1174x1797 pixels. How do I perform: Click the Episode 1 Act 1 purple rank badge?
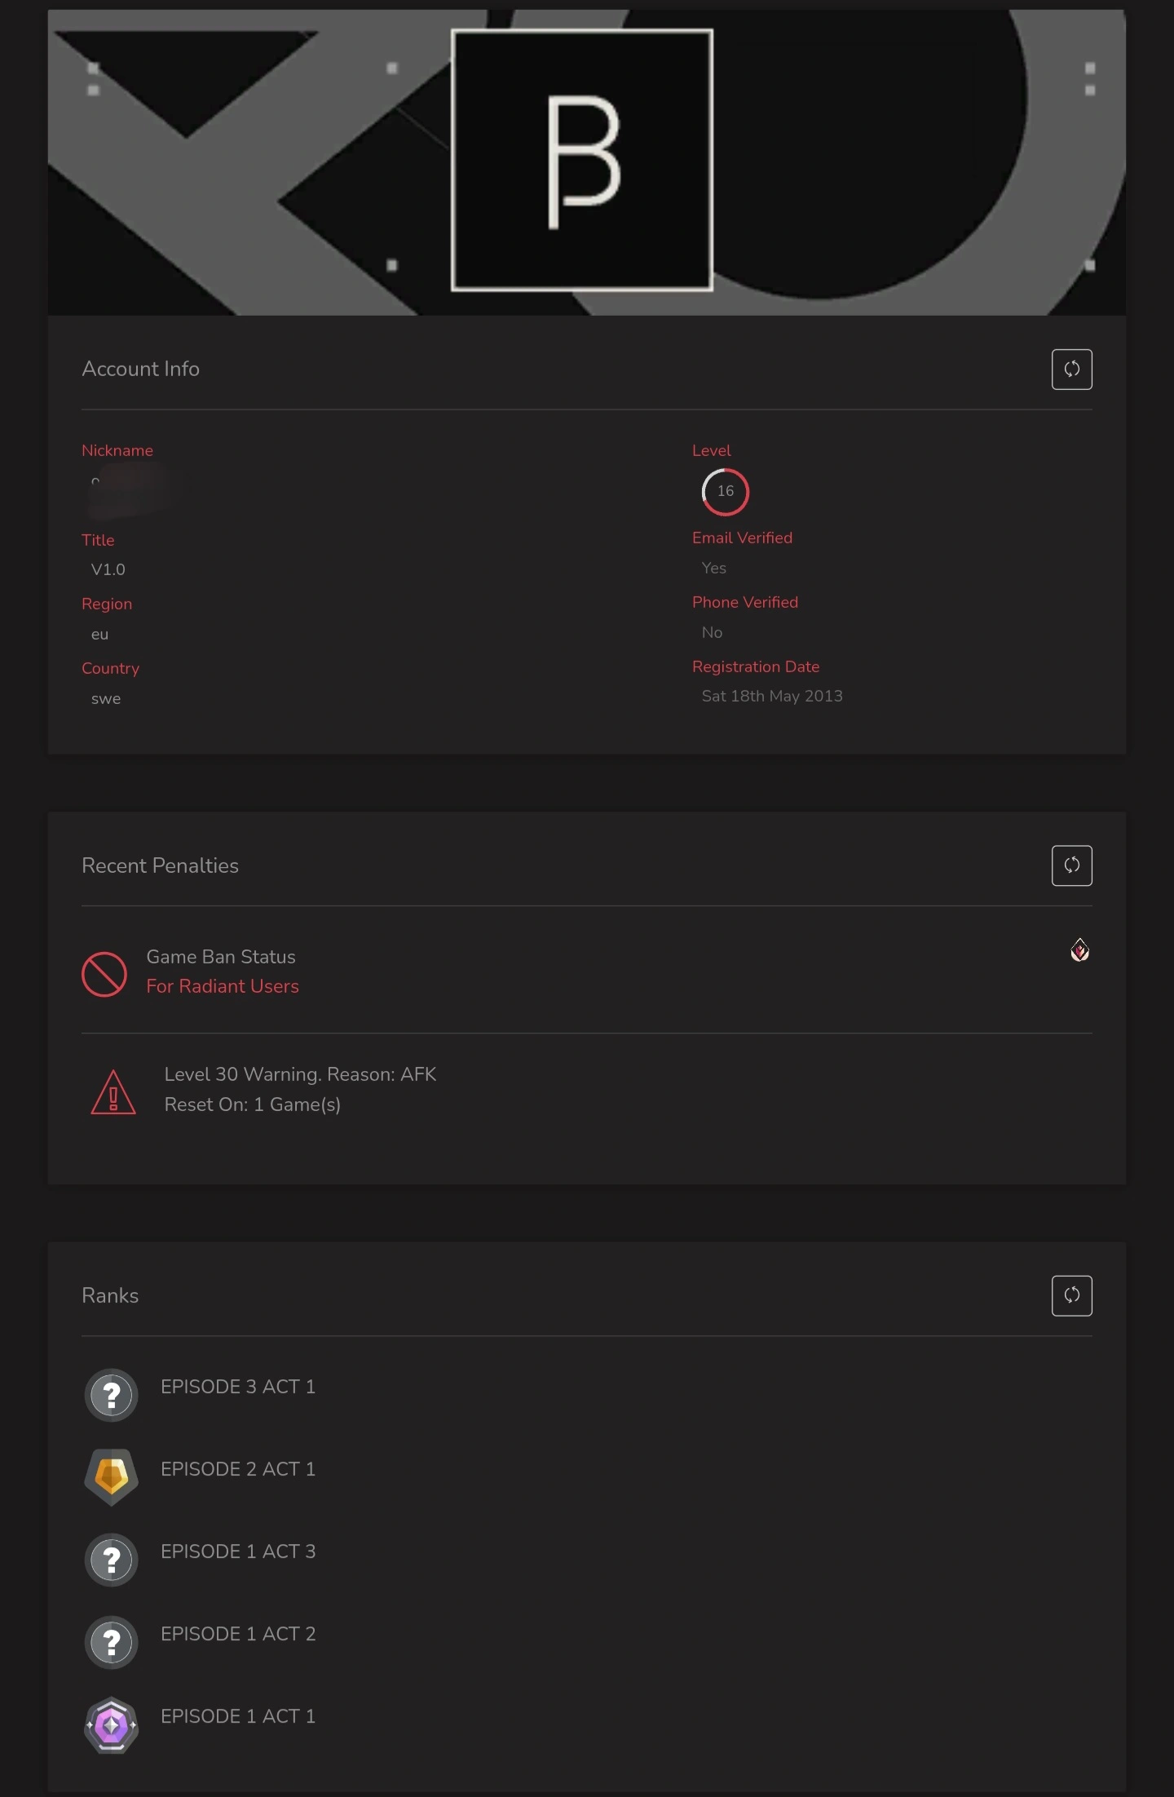click(112, 1724)
